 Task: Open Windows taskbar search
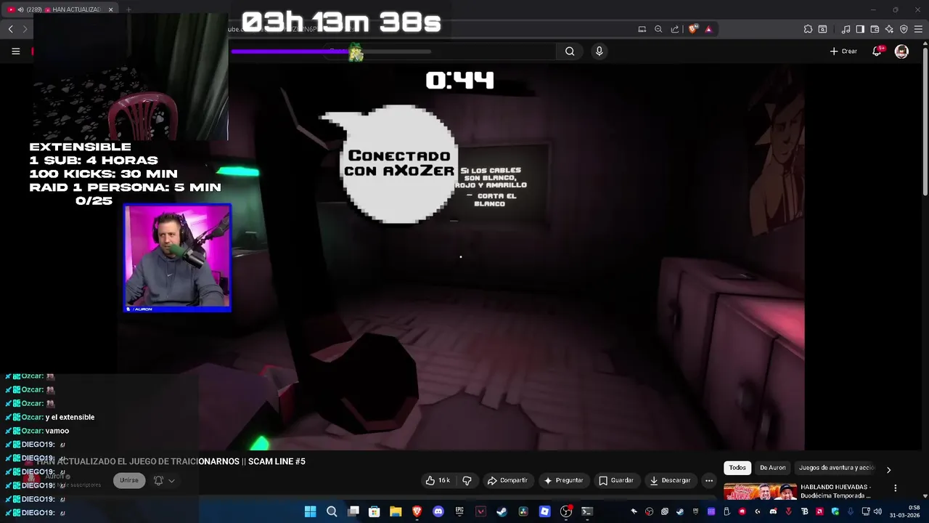pyautogui.click(x=332, y=511)
